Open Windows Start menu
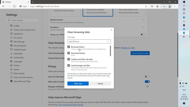 184,2
